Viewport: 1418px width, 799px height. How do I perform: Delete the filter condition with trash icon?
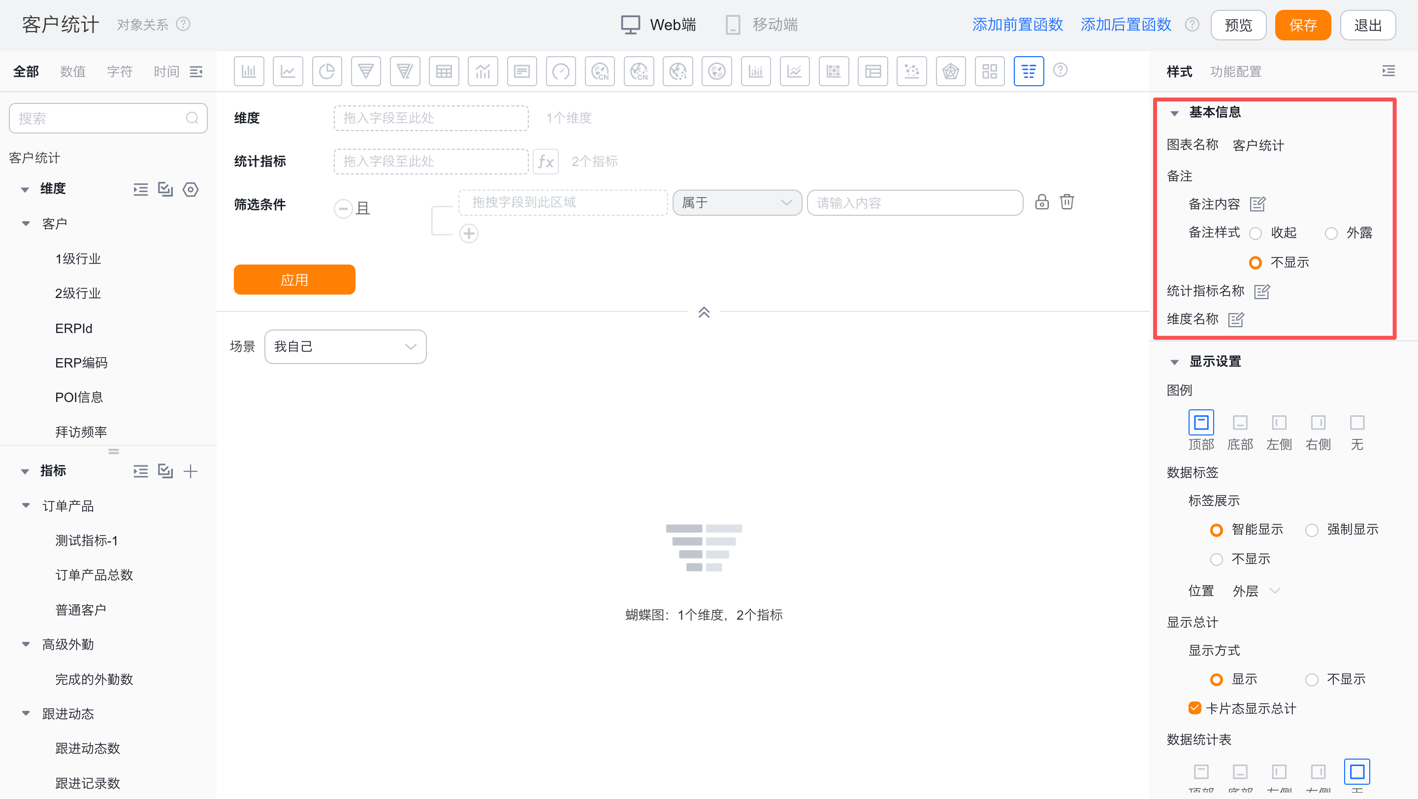[1066, 202]
